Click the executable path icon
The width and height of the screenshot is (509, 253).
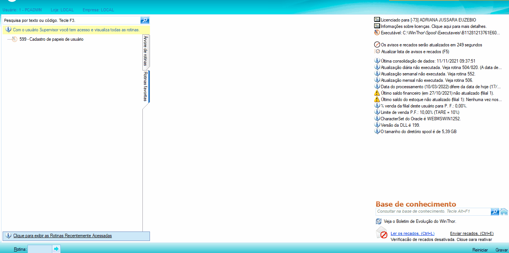377,32
